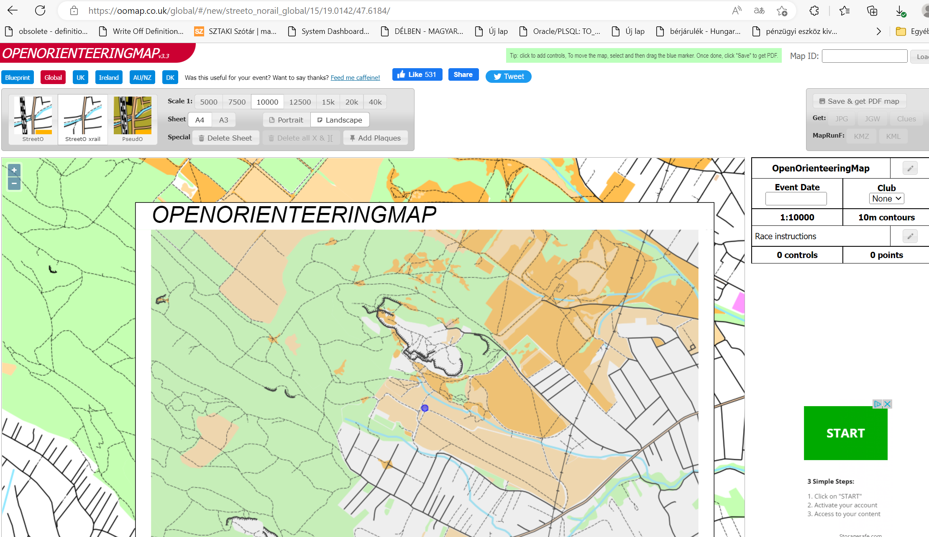The height and width of the screenshot is (537, 929).
Task: Add page to favorites star icon
Action: pos(781,11)
